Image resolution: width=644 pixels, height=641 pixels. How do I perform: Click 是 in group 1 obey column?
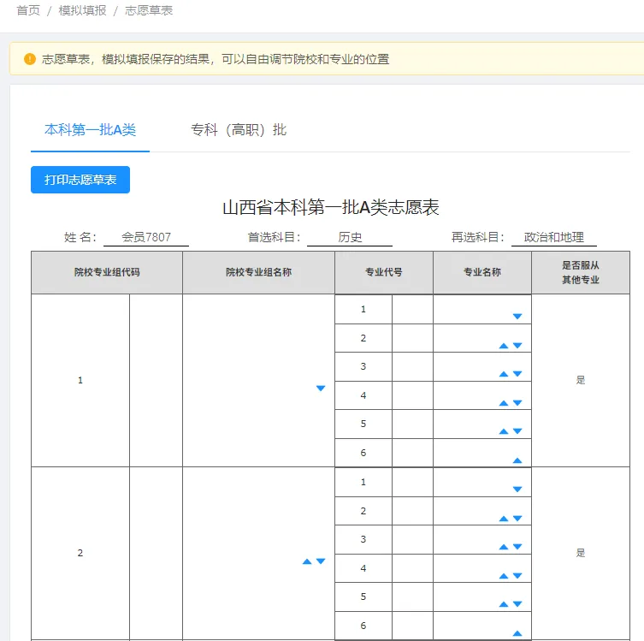(x=581, y=380)
